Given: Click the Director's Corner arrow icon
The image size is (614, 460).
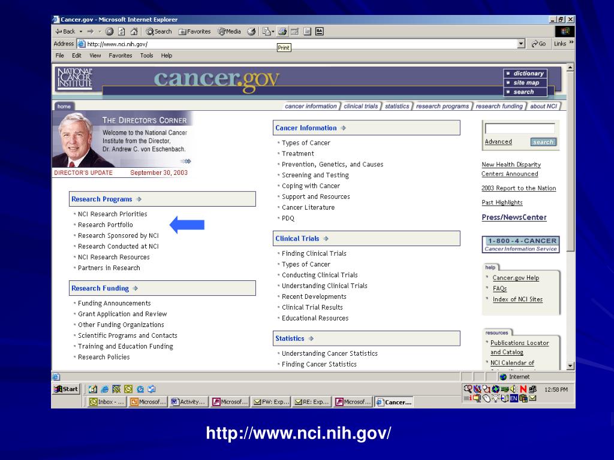Looking at the screenshot, I should 186,161.
